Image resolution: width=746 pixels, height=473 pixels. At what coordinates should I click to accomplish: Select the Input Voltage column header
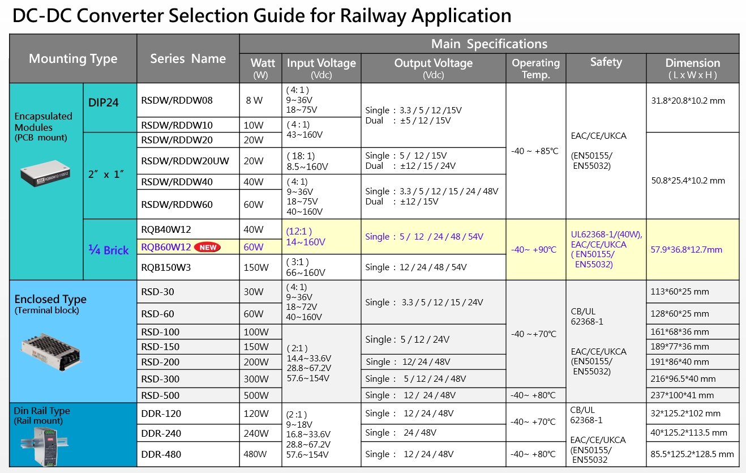click(321, 68)
